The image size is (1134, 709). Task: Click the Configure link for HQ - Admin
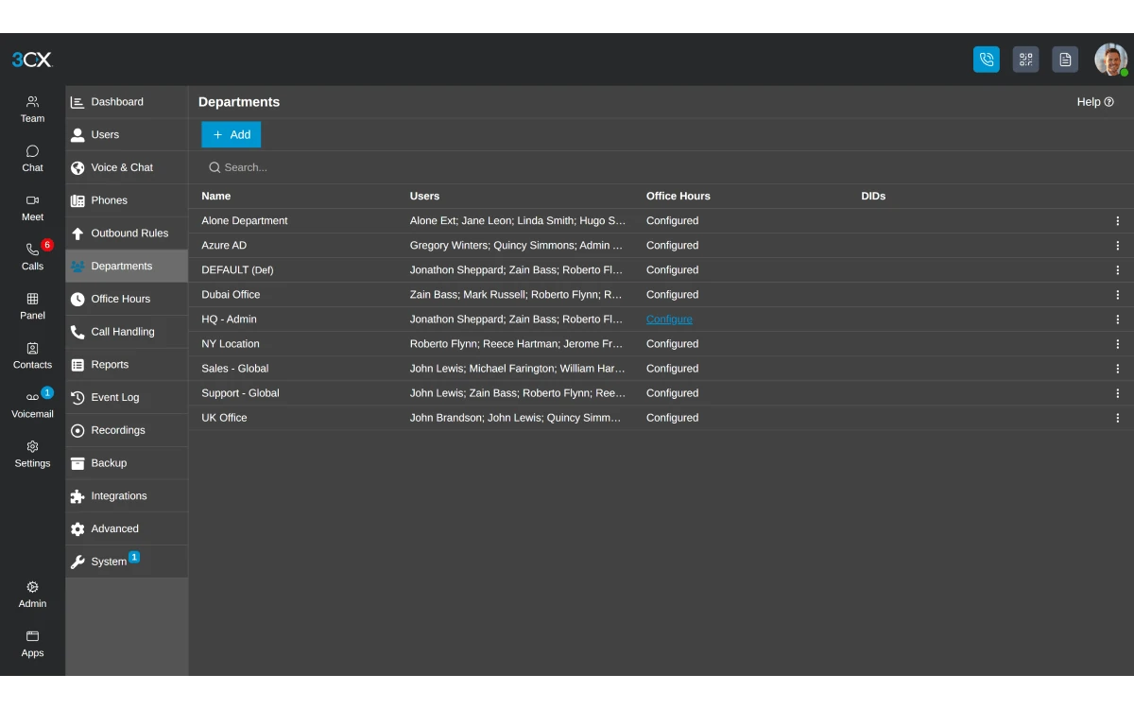pos(669,320)
